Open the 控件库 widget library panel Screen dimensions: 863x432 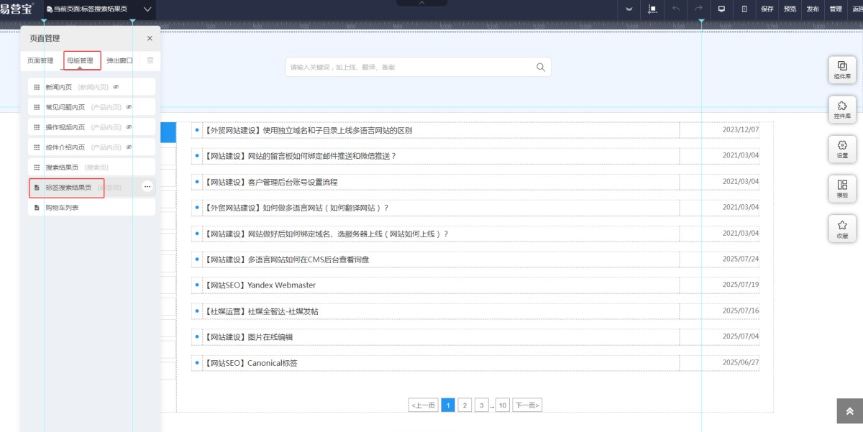click(x=842, y=109)
